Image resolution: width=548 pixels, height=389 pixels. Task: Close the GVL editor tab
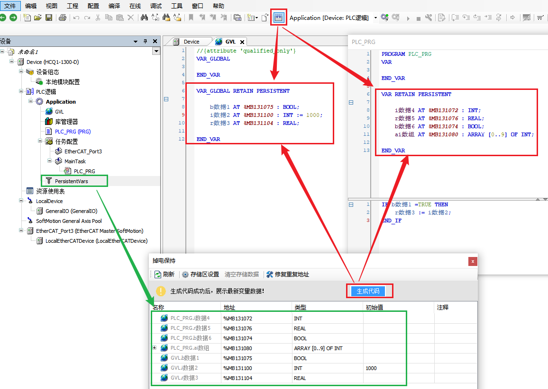pyautogui.click(x=242, y=42)
